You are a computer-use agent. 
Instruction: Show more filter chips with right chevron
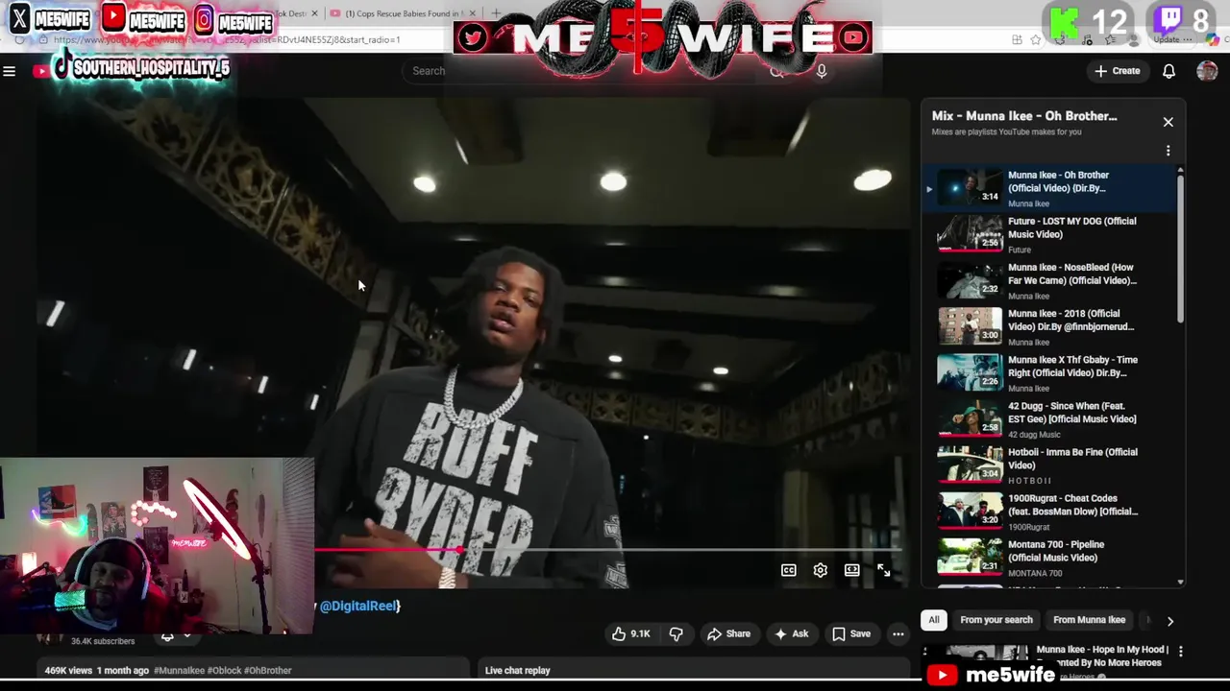click(1169, 621)
